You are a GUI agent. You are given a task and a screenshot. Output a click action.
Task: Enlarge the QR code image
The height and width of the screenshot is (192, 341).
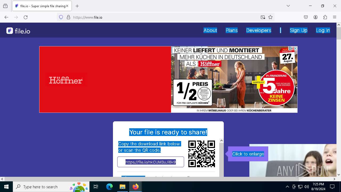pyautogui.click(x=202, y=154)
